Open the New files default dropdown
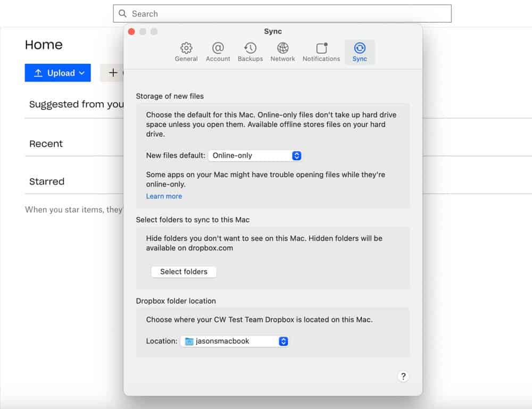532x409 pixels. pyautogui.click(x=255, y=156)
